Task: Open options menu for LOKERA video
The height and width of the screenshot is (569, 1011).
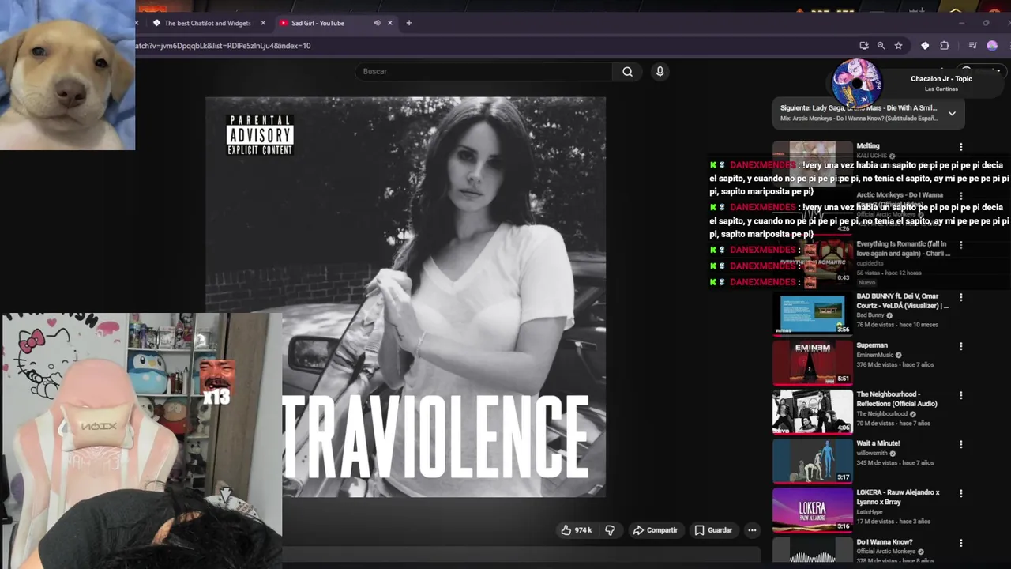Action: pos(960,493)
